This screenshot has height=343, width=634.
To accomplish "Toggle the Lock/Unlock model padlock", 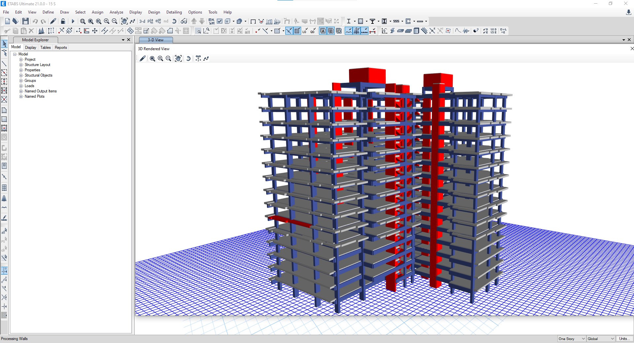I will tap(63, 21).
